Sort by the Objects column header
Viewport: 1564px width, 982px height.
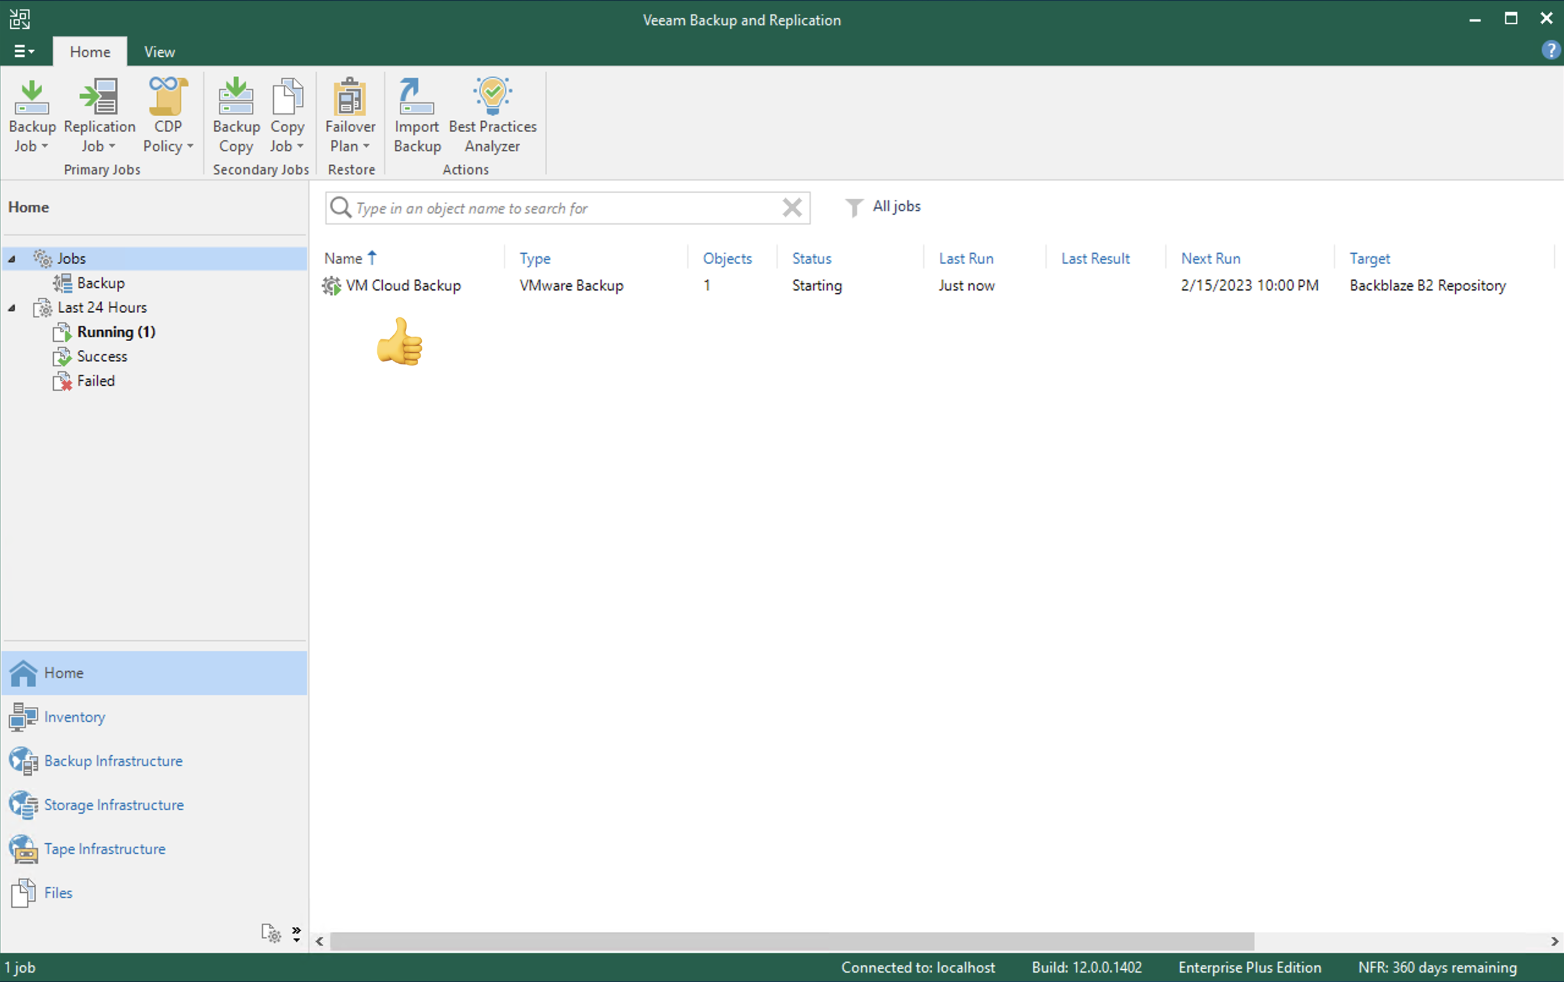[x=727, y=259]
